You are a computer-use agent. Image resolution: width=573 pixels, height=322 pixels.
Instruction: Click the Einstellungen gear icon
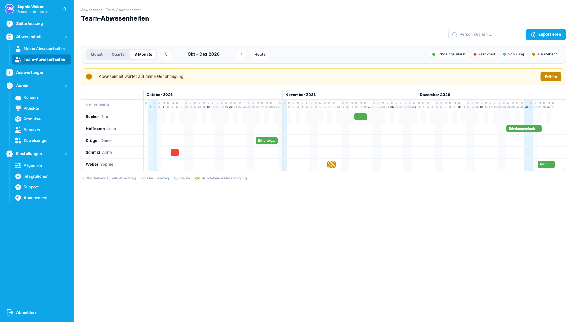pos(10,154)
